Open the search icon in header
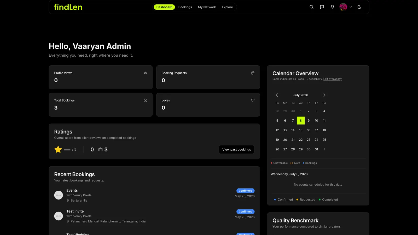The width and height of the screenshot is (418, 235). coord(311,7)
